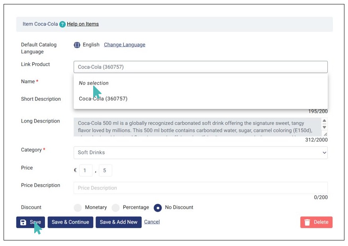Image resolution: width=348 pixels, height=246 pixels.
Task: Click the floppy disk icon on Save
Action: [x=23, y=222]
